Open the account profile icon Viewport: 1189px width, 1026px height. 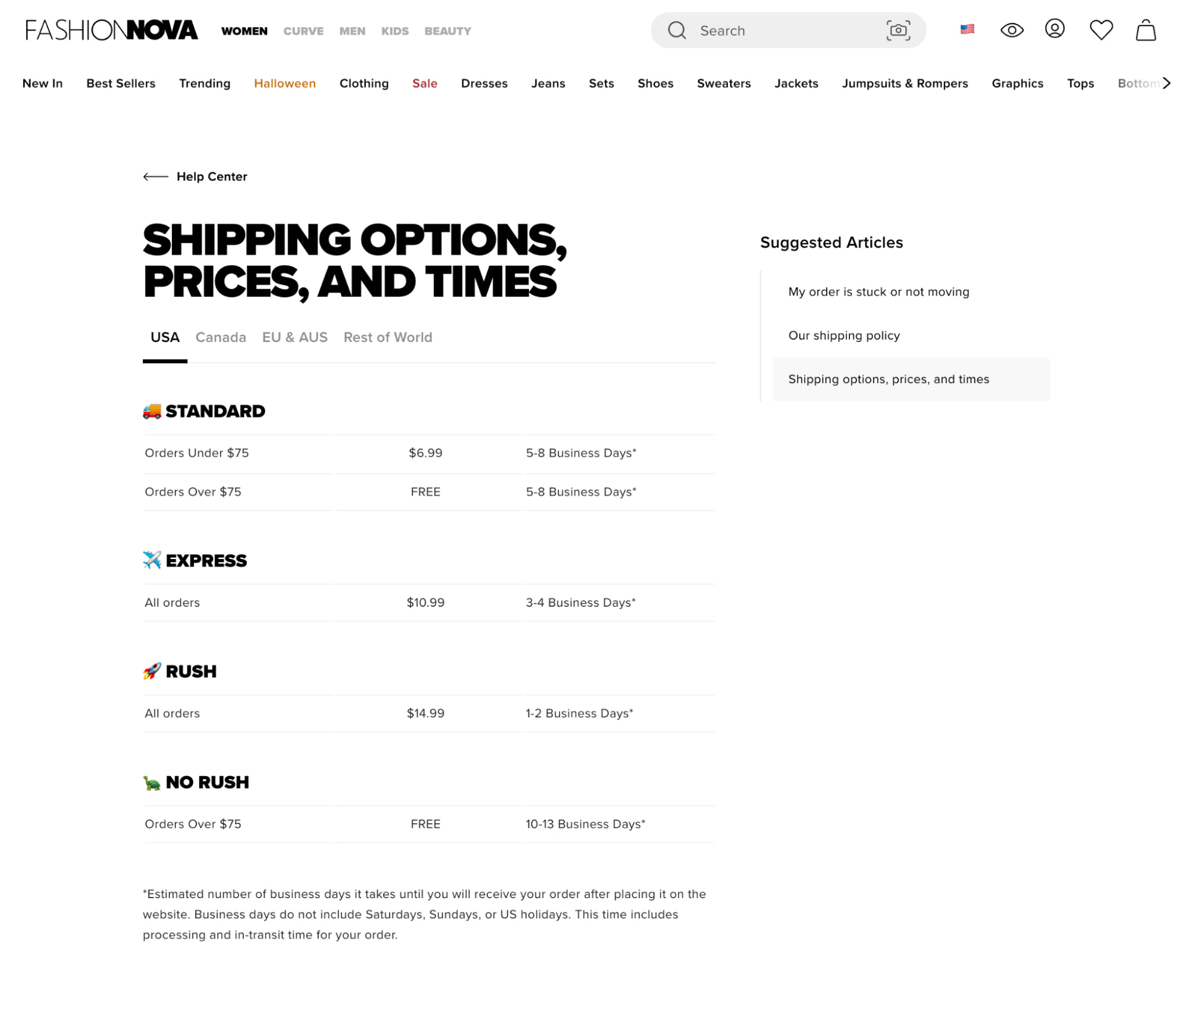click(x=1055, y=29)
